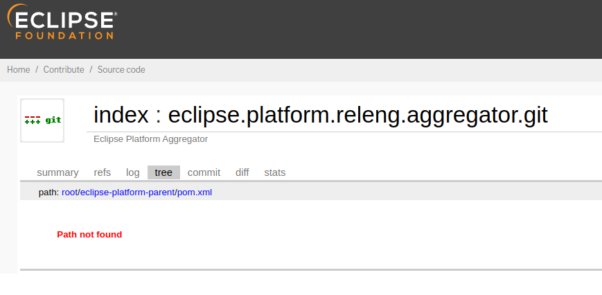Click the Path not found message
The width and height of the screenshot is (602, 295).
[89, 234]
